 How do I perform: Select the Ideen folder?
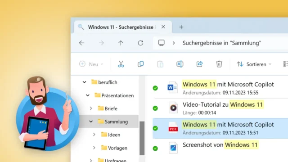(x=111, y=135)
